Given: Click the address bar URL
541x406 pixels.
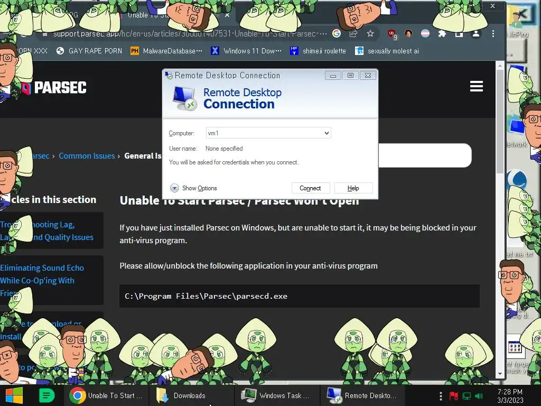Looking at the screenshot, I should [190, 33].
